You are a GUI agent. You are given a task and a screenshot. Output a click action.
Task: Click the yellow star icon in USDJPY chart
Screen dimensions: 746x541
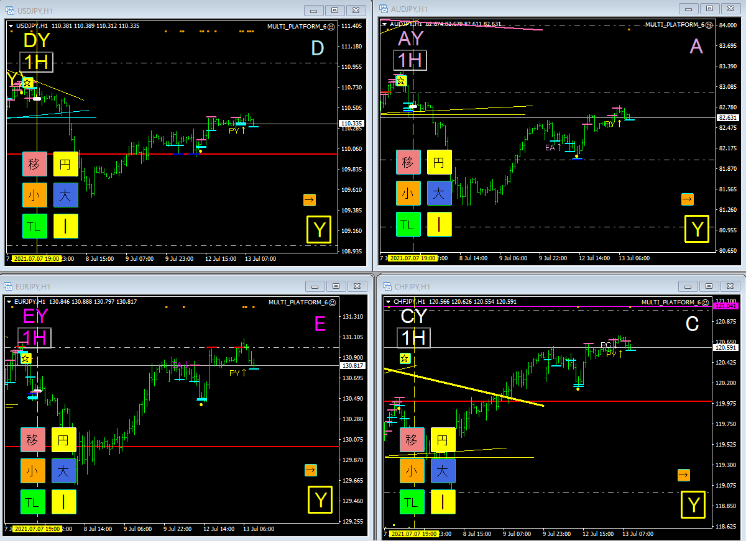pyautogui.click(x=27, y=82)
